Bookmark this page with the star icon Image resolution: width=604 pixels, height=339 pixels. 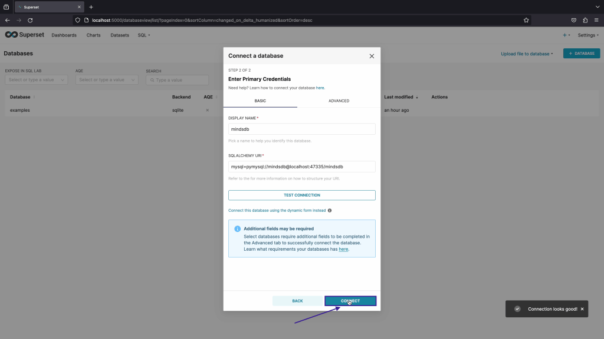526,20
